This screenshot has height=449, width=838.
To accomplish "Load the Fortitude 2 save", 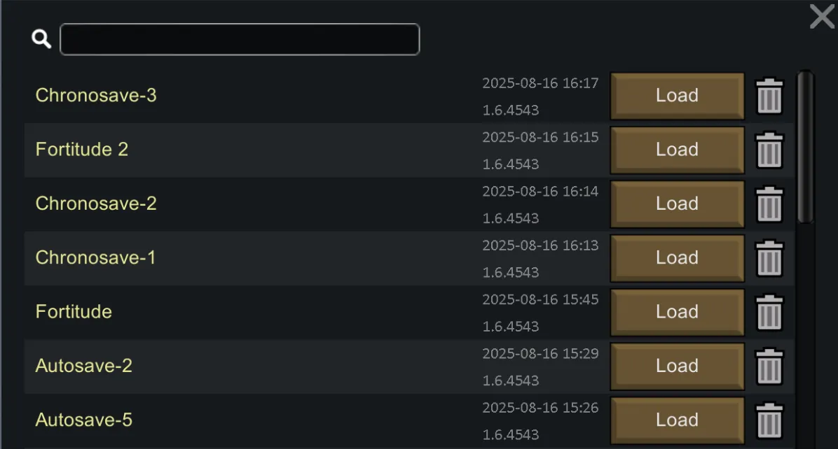I will (677, 150).
